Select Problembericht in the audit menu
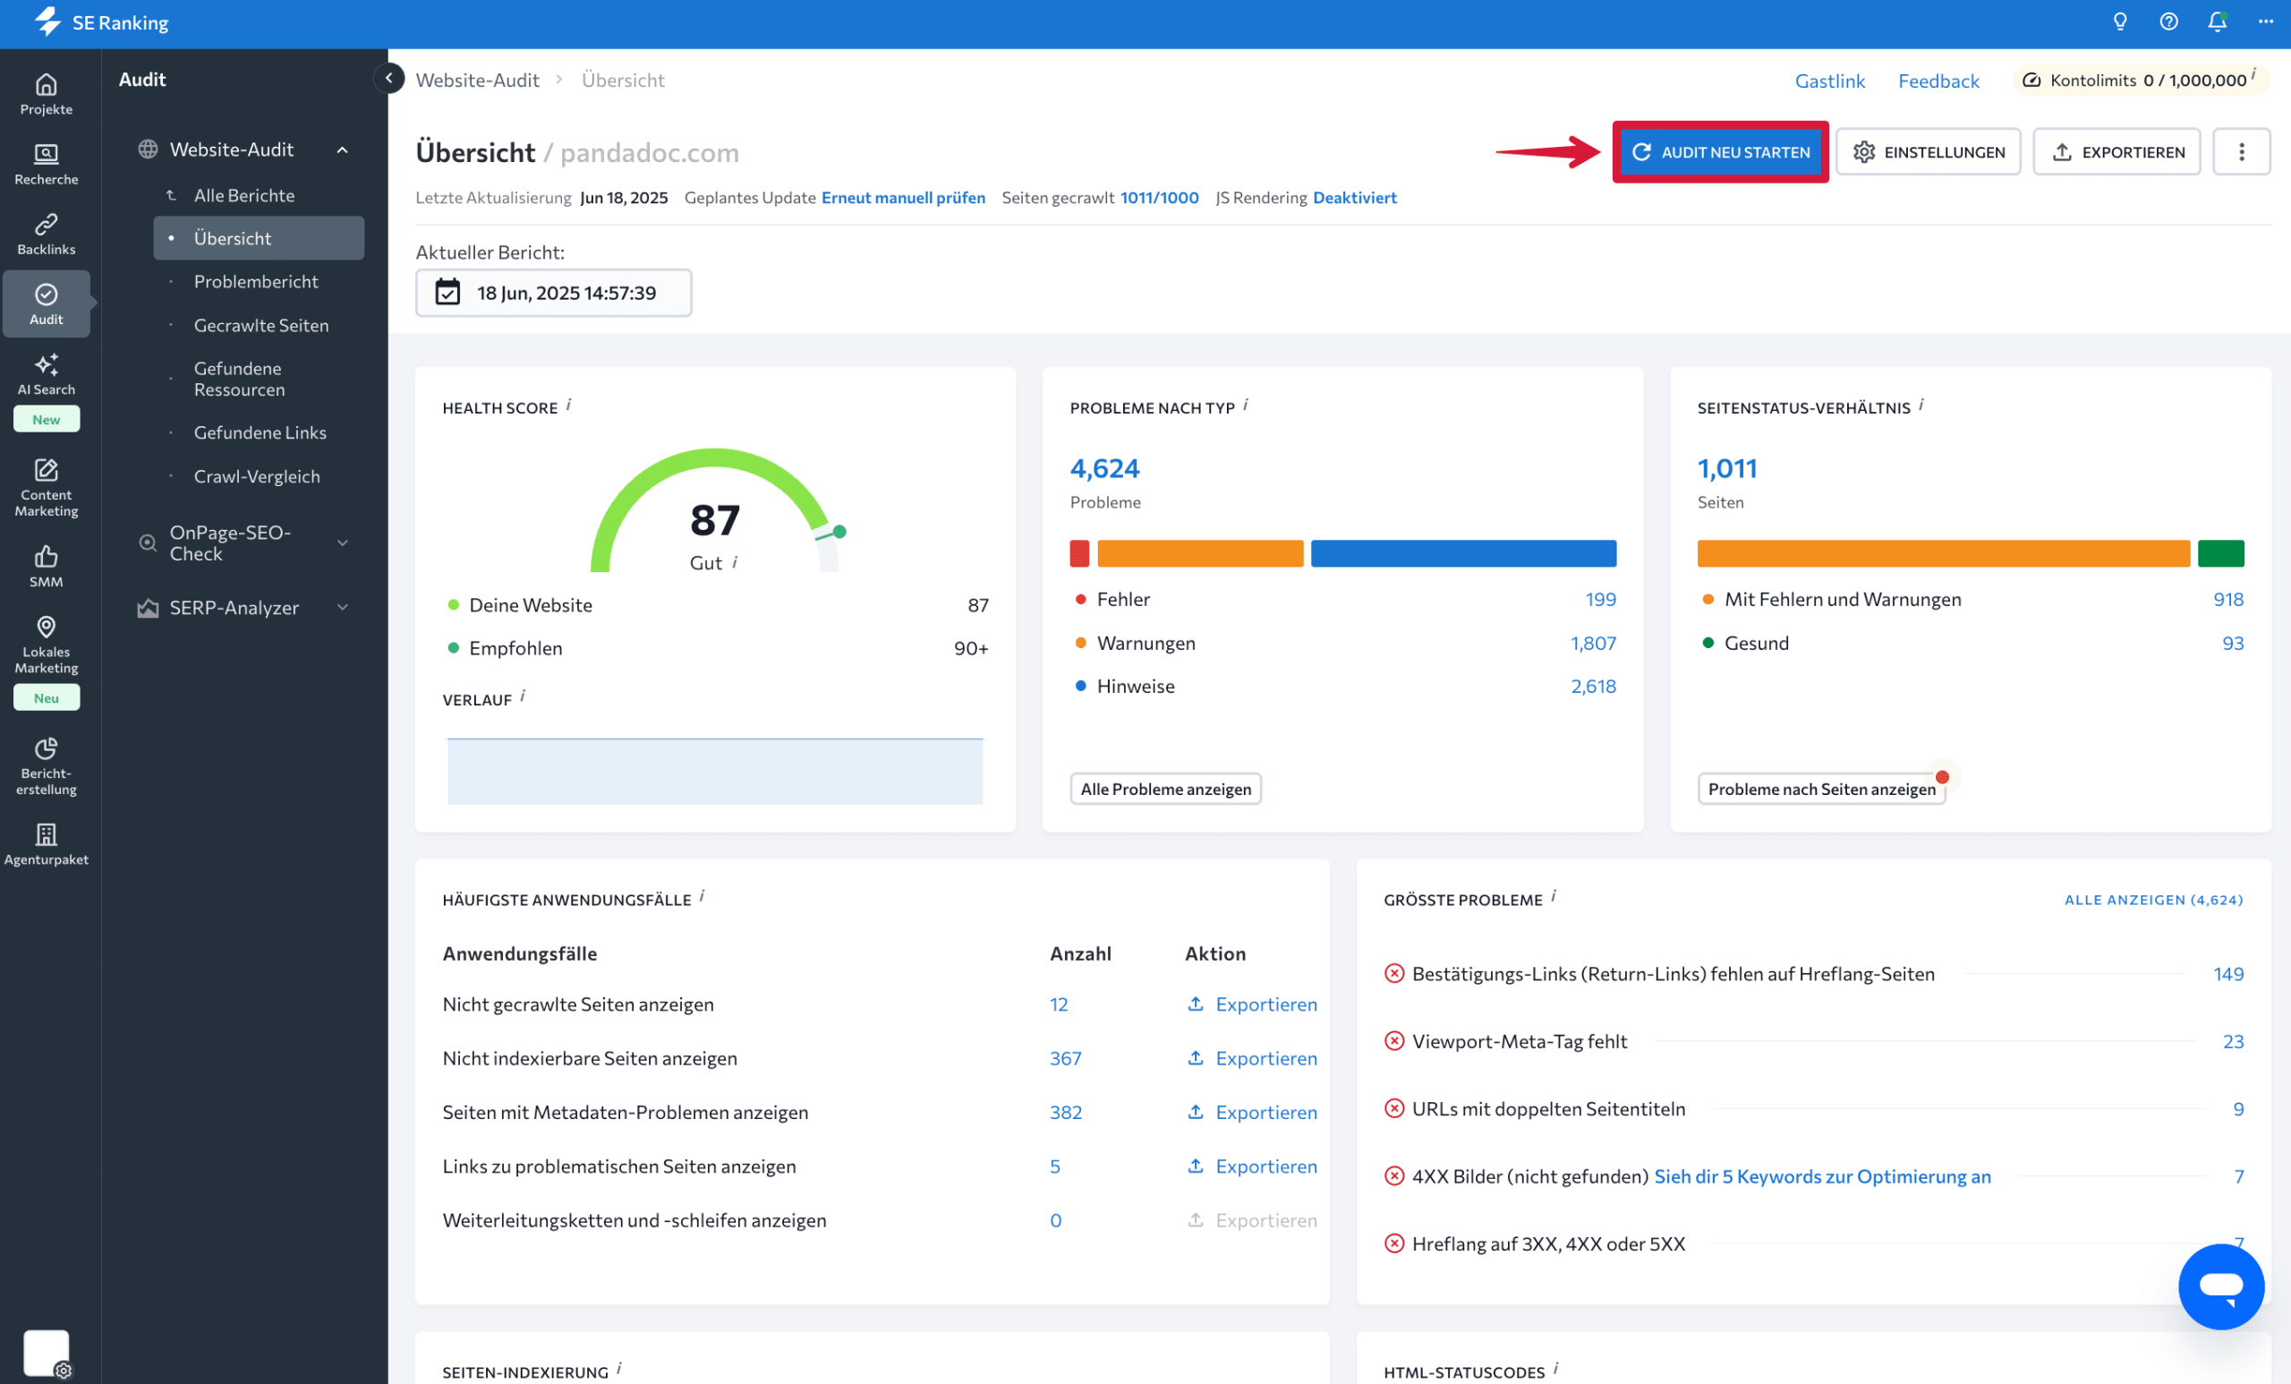 256,281
